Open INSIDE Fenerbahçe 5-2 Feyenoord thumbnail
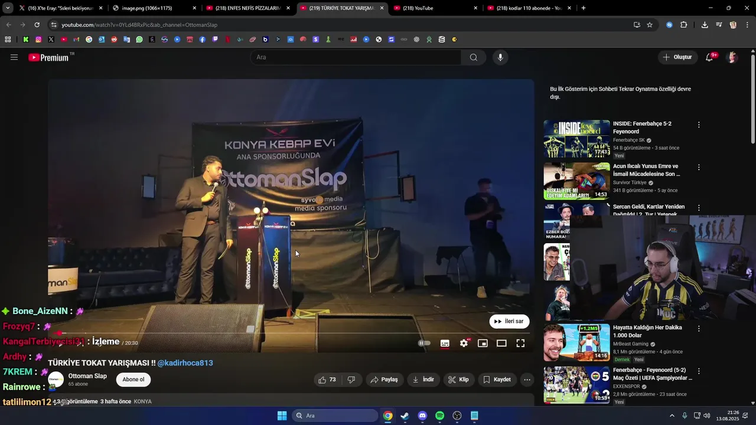Screen dimensions: 756x425 (576, 139)
